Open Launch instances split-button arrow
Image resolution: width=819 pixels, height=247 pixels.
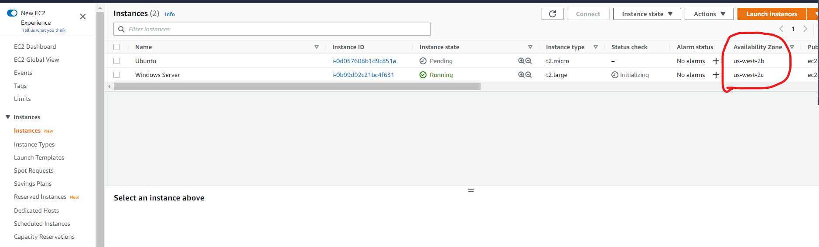814,14
